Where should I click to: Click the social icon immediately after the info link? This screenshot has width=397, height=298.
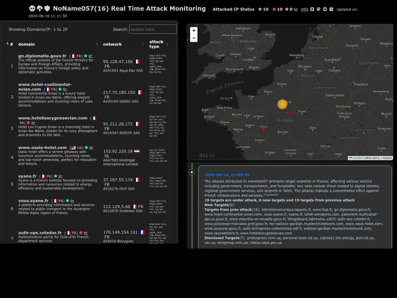tap(312, 9)
